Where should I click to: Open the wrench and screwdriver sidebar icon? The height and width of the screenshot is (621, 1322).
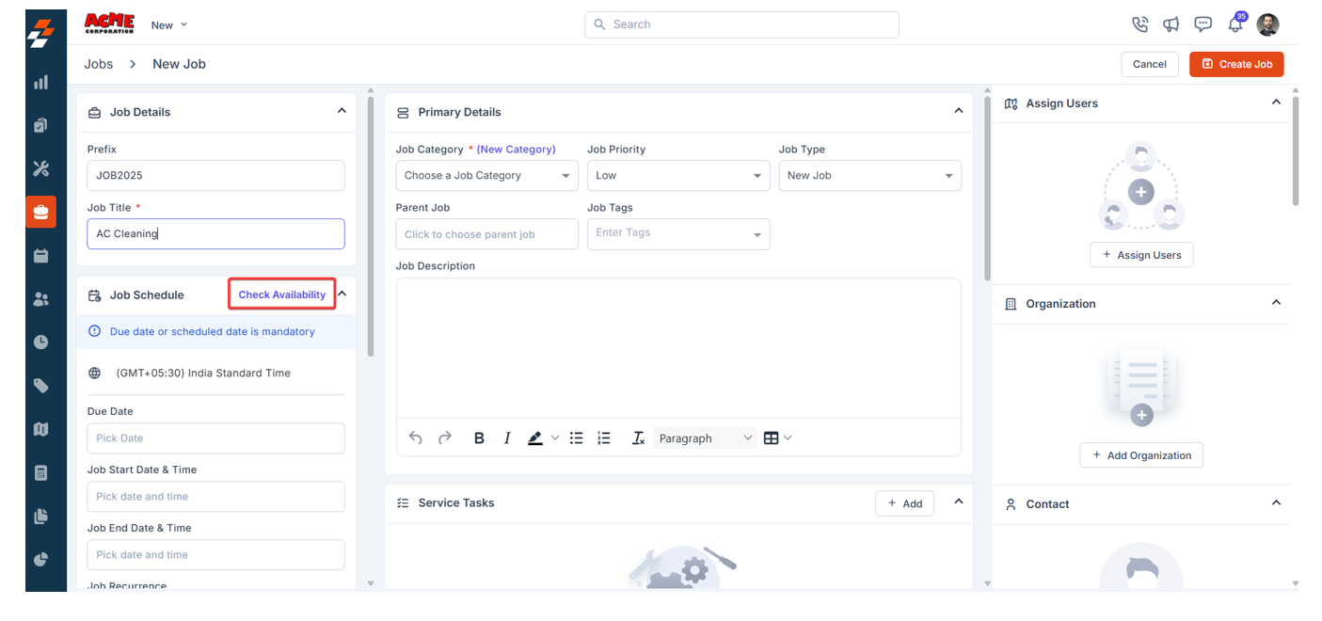pos(40,168)
